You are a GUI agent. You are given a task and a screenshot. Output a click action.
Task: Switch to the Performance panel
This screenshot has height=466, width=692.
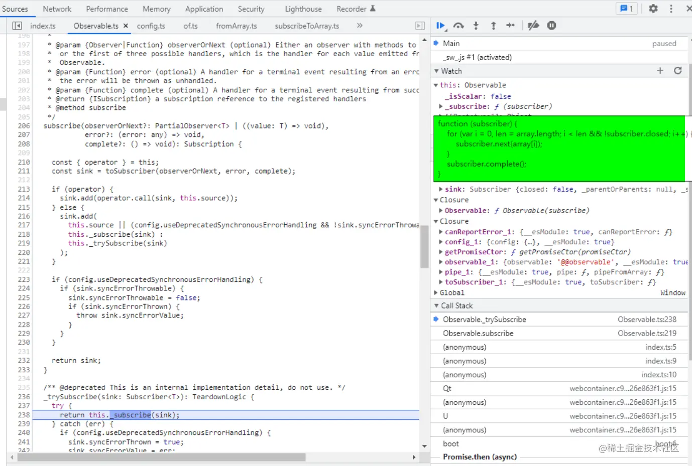tap(107, 9)
